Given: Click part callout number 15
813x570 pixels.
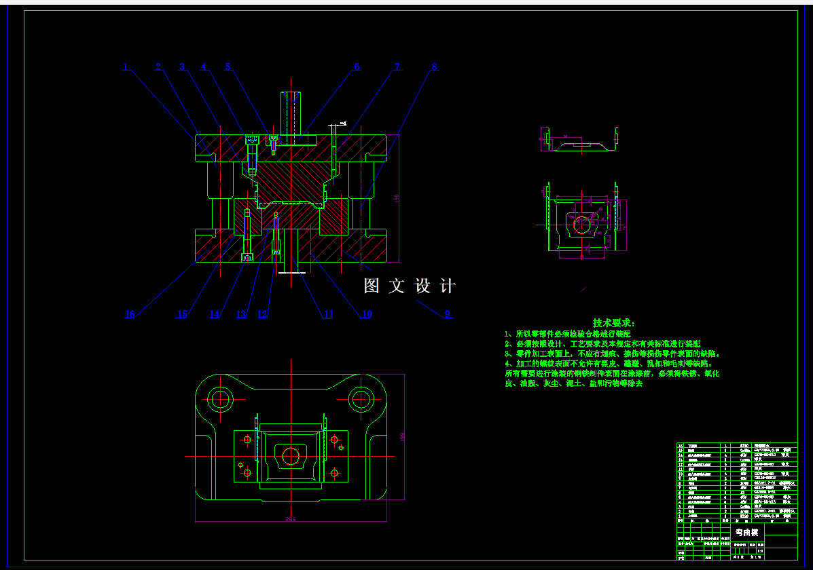Looking at the screenshot, I should click(182, 314).
